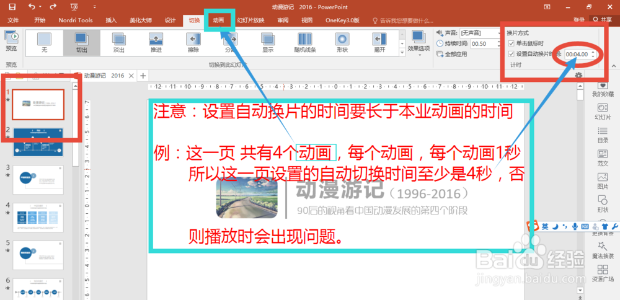The image size is (620, 300).
Task: Open 资源广场 resource plaza in sidebar
Action: [x=603, y=273]
